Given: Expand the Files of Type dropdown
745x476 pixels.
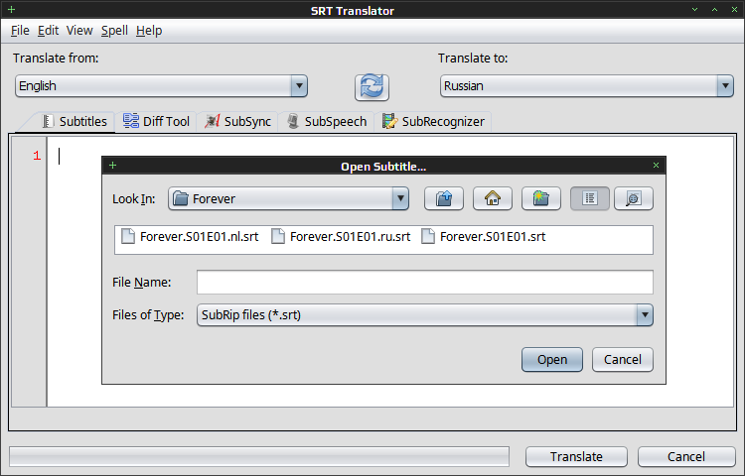Looking at the screenshot, I should (645, 314).
